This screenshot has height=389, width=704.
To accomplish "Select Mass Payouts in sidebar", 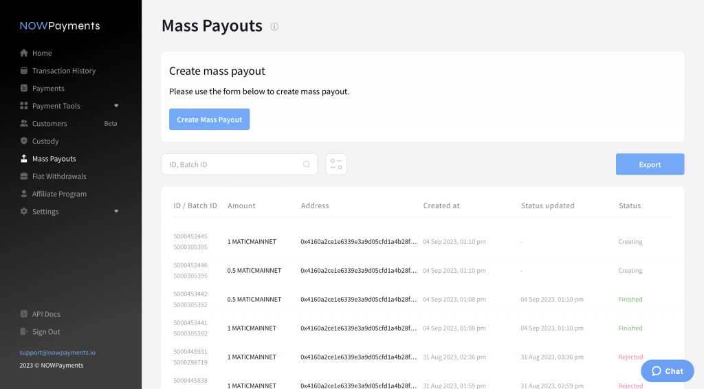I will pyautogui.click(x=54, y=158).
